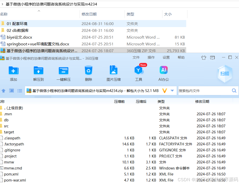Click the orange V icon in path bar

point(165,91)
